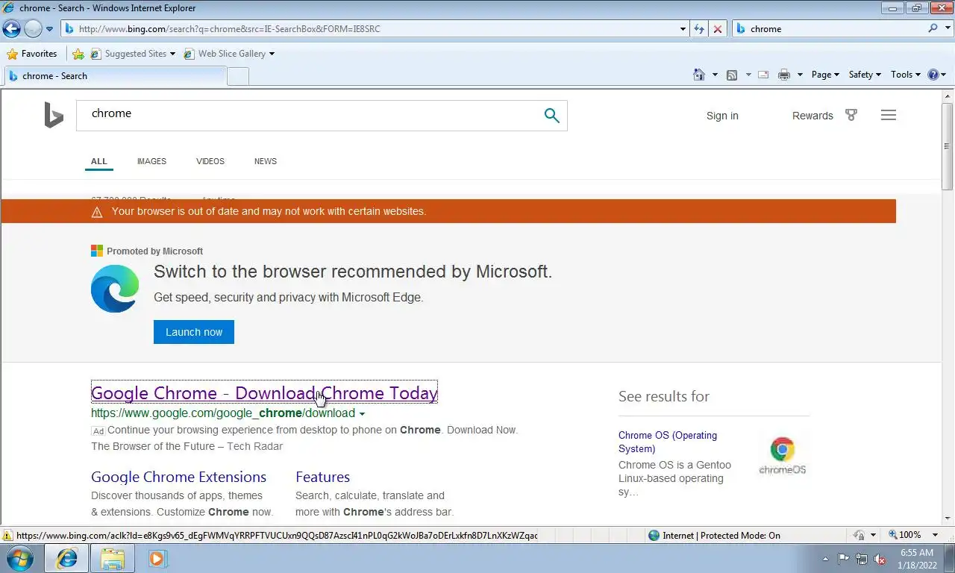
Task: Open the Favorites star button
Action: (32, 54)
